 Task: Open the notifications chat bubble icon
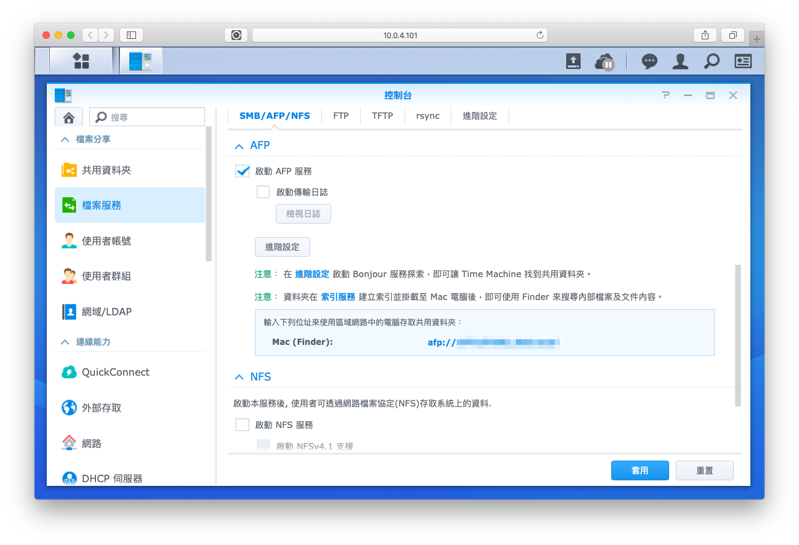pos(649,61)
